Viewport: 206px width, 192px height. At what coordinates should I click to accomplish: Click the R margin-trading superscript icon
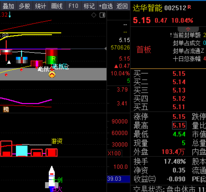click(x=189, y=7)
